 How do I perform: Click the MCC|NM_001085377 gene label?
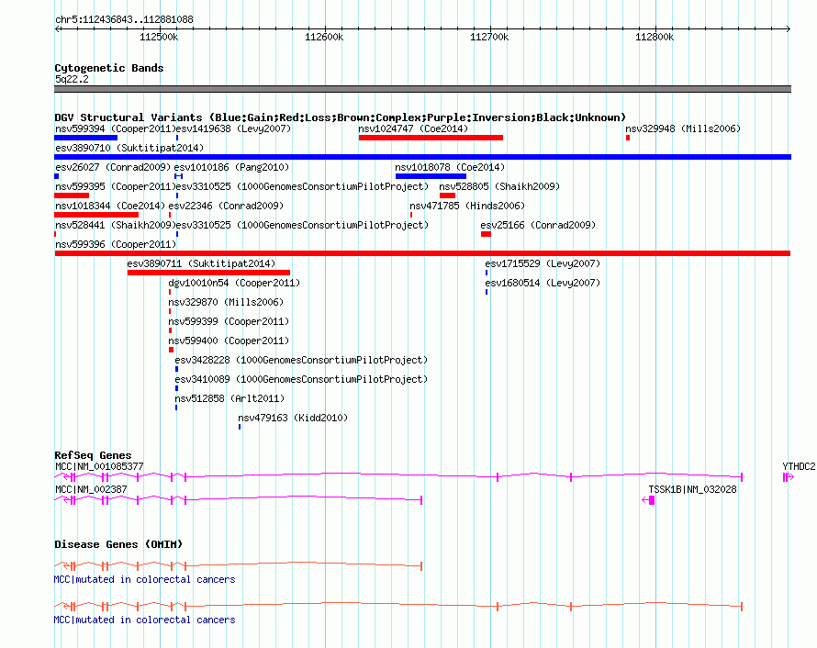click(x=99, y=466)
